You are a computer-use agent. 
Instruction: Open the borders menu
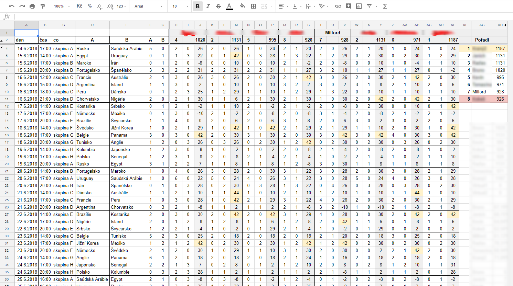coord(254,6)
